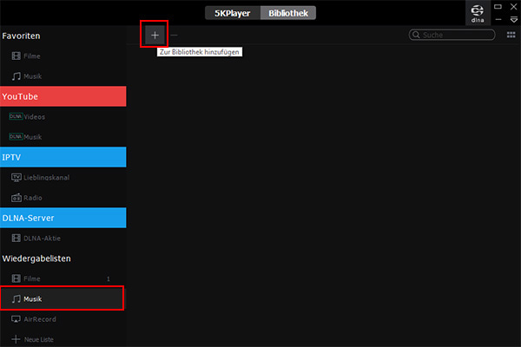
Task: Open the dropdown triangle menu in title bar
Action: pyautogui.click(x=514, y=20)
